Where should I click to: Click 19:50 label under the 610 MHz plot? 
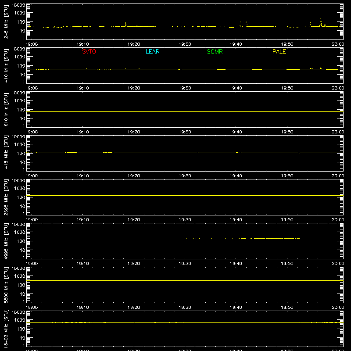tap(287, 132)
